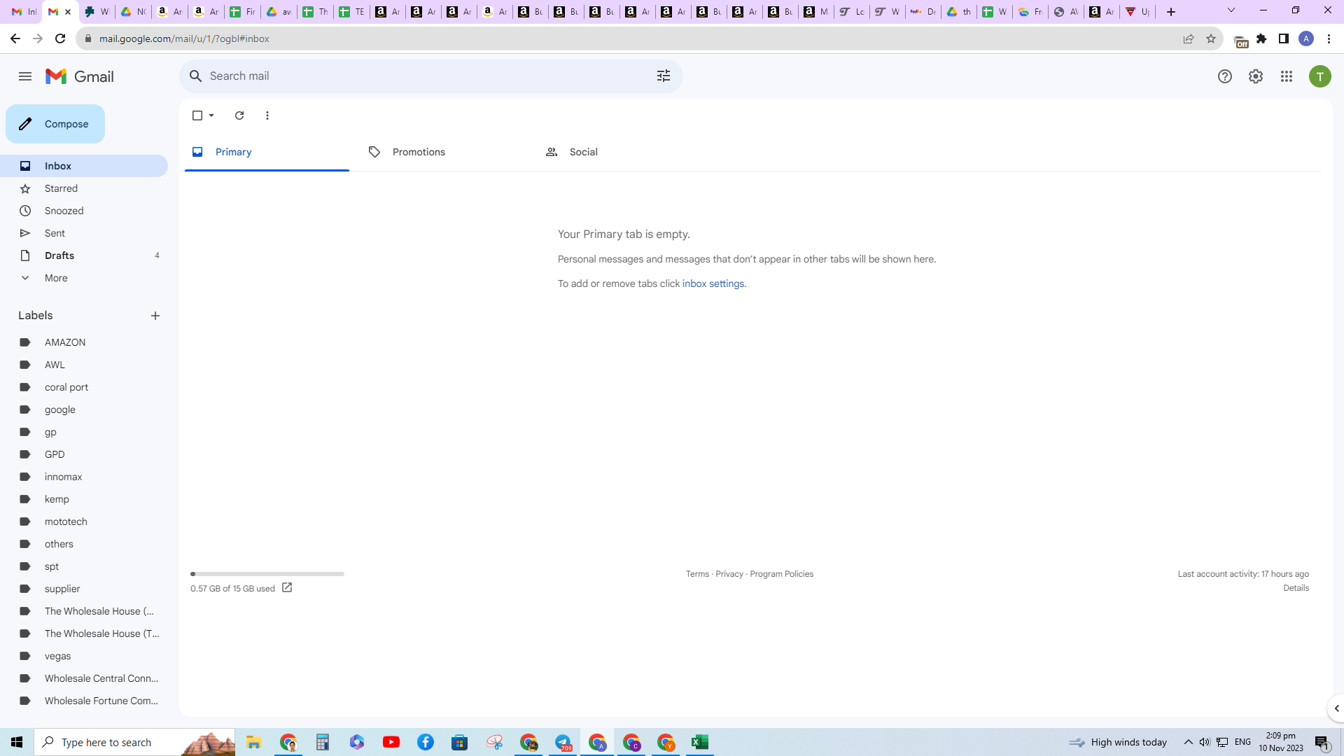Open Windows Start menu
Image resolution: width=1344 pixels, height=756 pixels.
pyautogui.click(x=17, y=742)
